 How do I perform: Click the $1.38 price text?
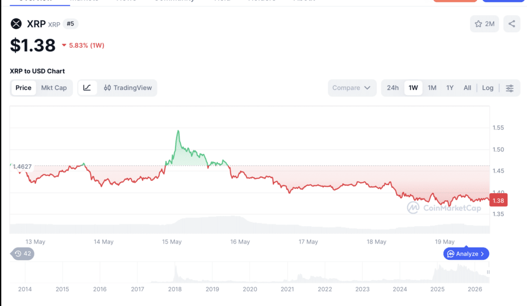(32, 45)
